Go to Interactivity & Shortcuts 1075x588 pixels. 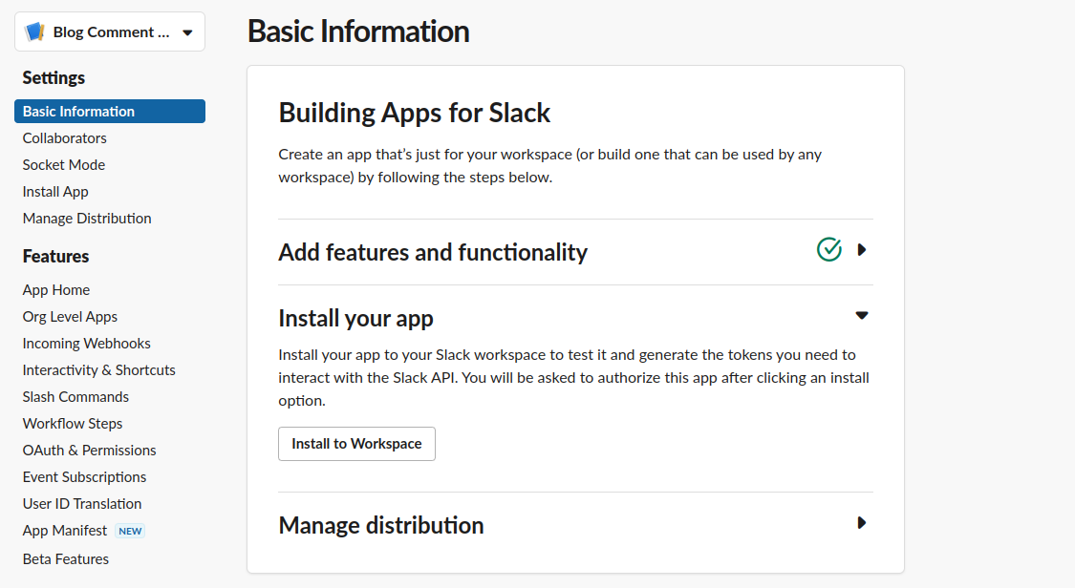click(x=98, y=369)
